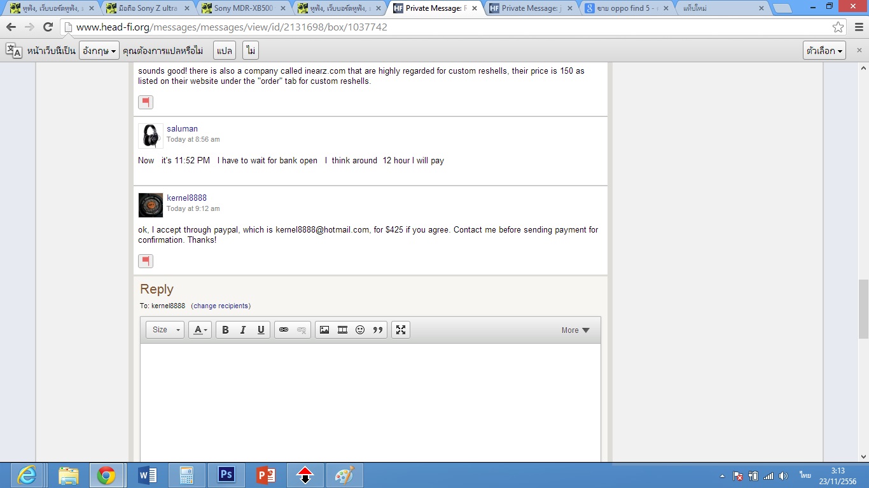
Task: Toggle underline formatting in reply editor
Action: pos(261,330)
